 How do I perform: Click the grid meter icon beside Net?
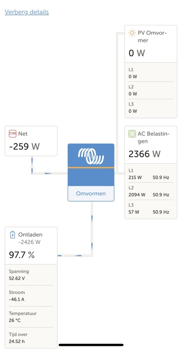13,134
